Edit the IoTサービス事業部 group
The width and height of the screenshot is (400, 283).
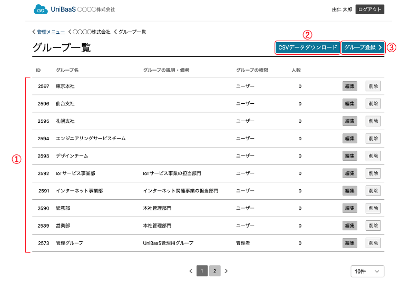tap(350, 173)
